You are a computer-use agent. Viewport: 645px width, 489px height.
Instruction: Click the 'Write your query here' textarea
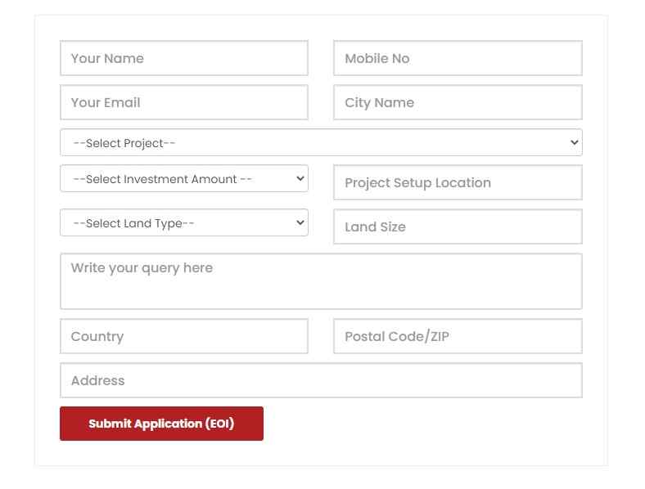pyautogui.click(x=321, y=281)
